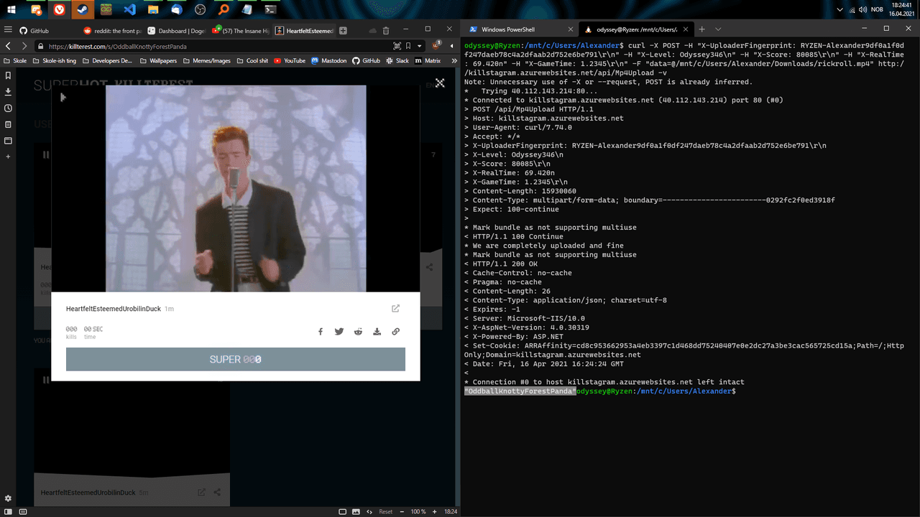Close the video popup with the X

coord(440,83)
